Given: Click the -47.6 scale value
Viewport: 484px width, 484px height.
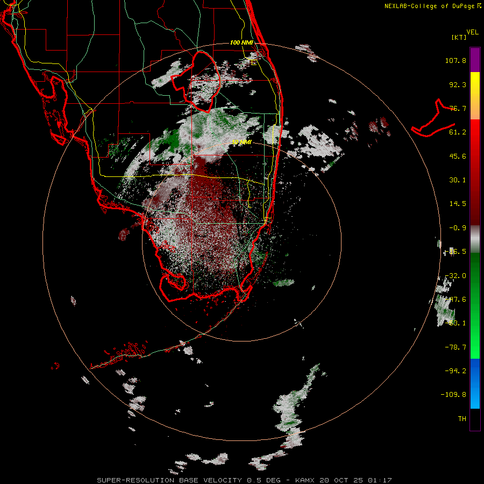Looking at the screenshot, I should [x=455, y=300].
